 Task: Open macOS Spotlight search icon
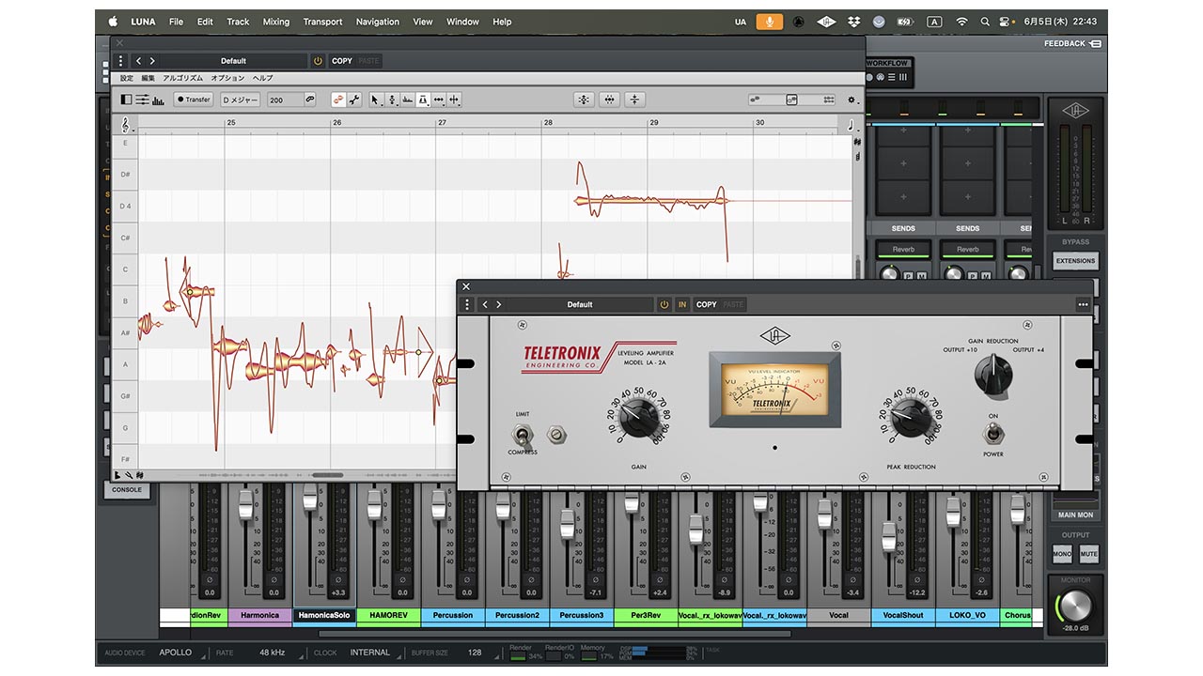[985, 22]
